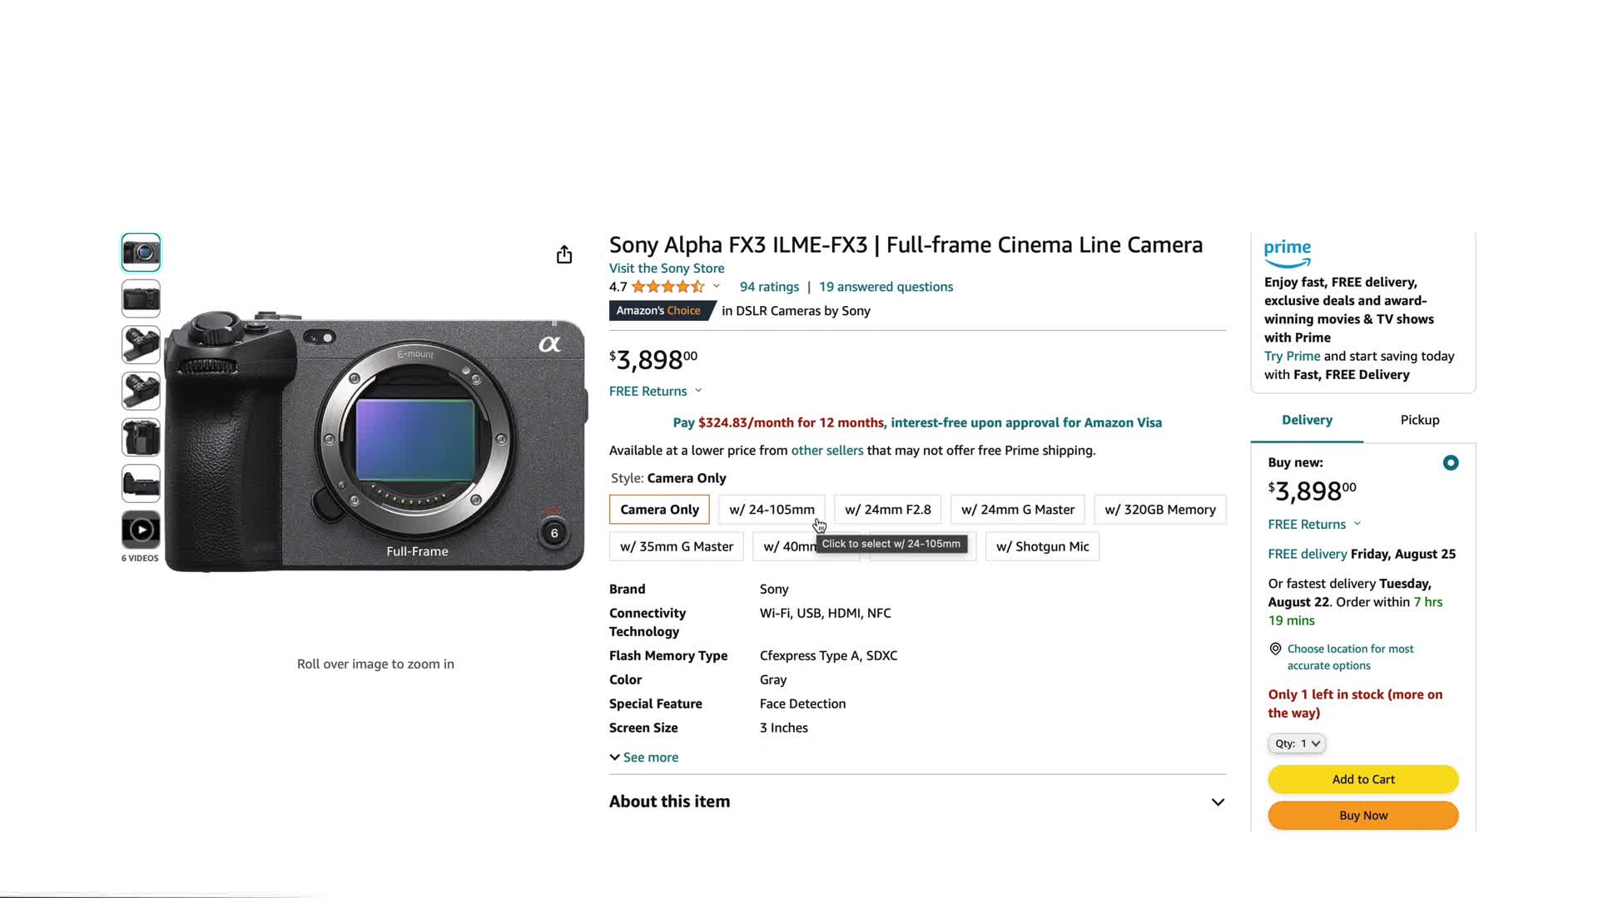Switch to the Delivery tab
The height and width of the screenshot is (898, 1598).
pos(1307,420)
